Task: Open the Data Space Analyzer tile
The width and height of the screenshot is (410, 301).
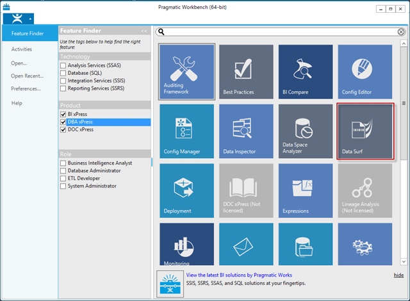Action: point(306,131)
